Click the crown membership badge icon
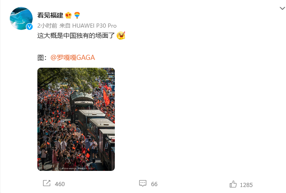Viewport: 286px width, 193px height. click(x=68, y=15)
